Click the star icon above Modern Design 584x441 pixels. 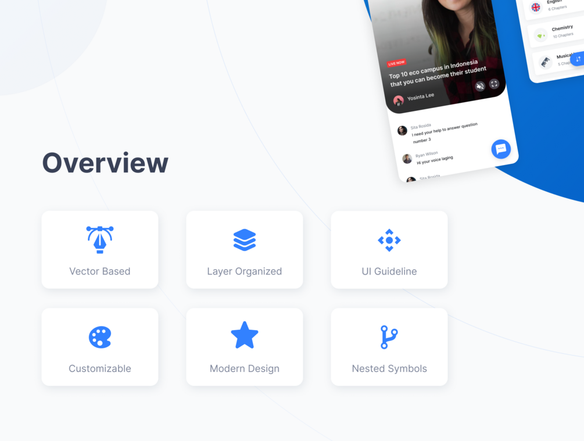click(x=244, y=335)
